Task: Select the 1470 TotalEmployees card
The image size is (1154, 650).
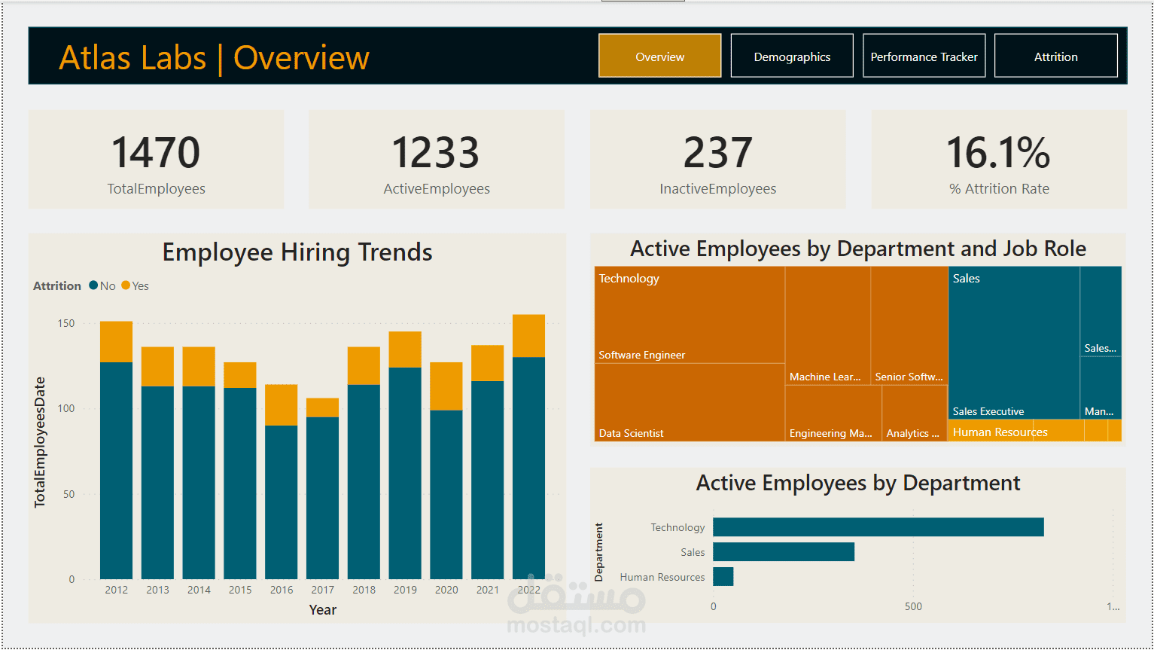Action: pyautogui.click(x=156, y=159)
